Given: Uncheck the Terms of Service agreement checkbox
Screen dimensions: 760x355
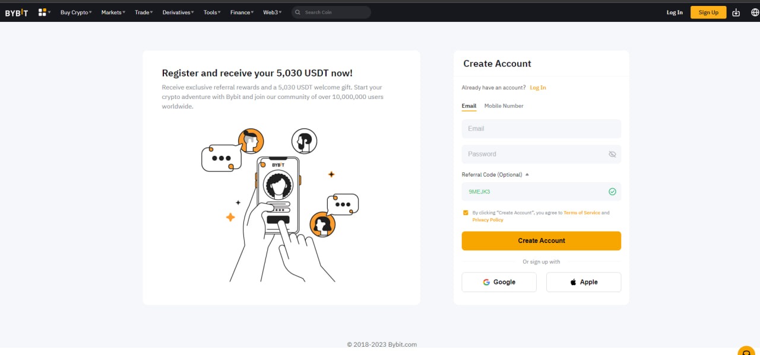Looking at the screenshot, I should pyautogui.click(x=465, y=212).
